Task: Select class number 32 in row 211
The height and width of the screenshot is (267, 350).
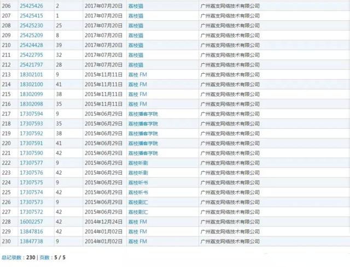Action: (x=59, y=55)
